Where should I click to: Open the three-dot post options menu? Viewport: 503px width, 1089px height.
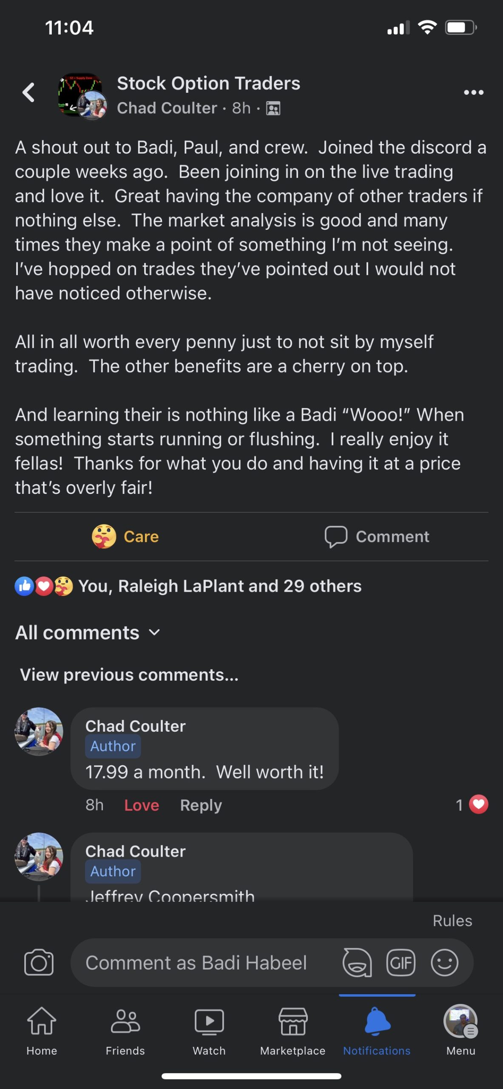pyautogui.click(x=473, y=92)
